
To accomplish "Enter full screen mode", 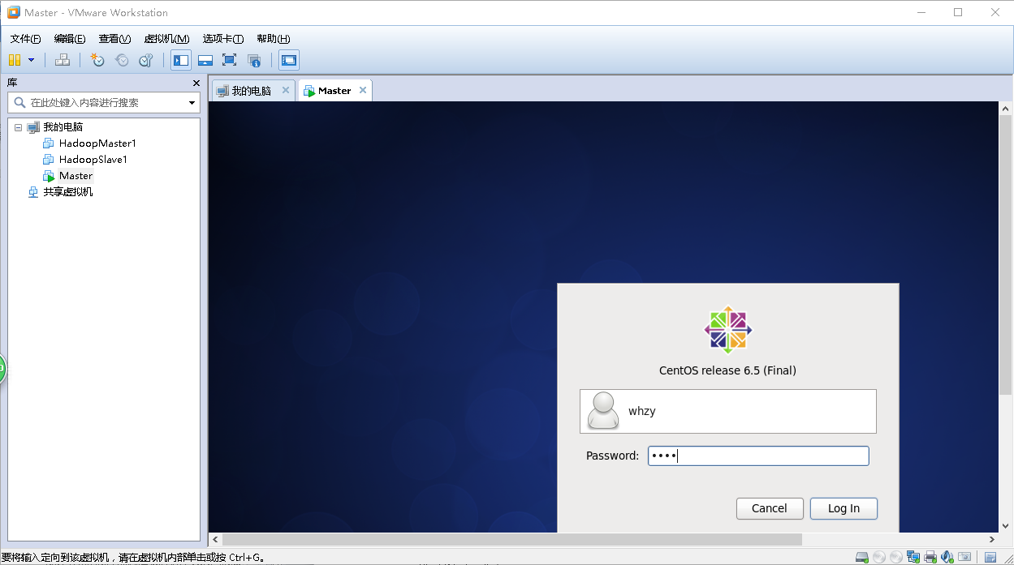I will point(229,60).
